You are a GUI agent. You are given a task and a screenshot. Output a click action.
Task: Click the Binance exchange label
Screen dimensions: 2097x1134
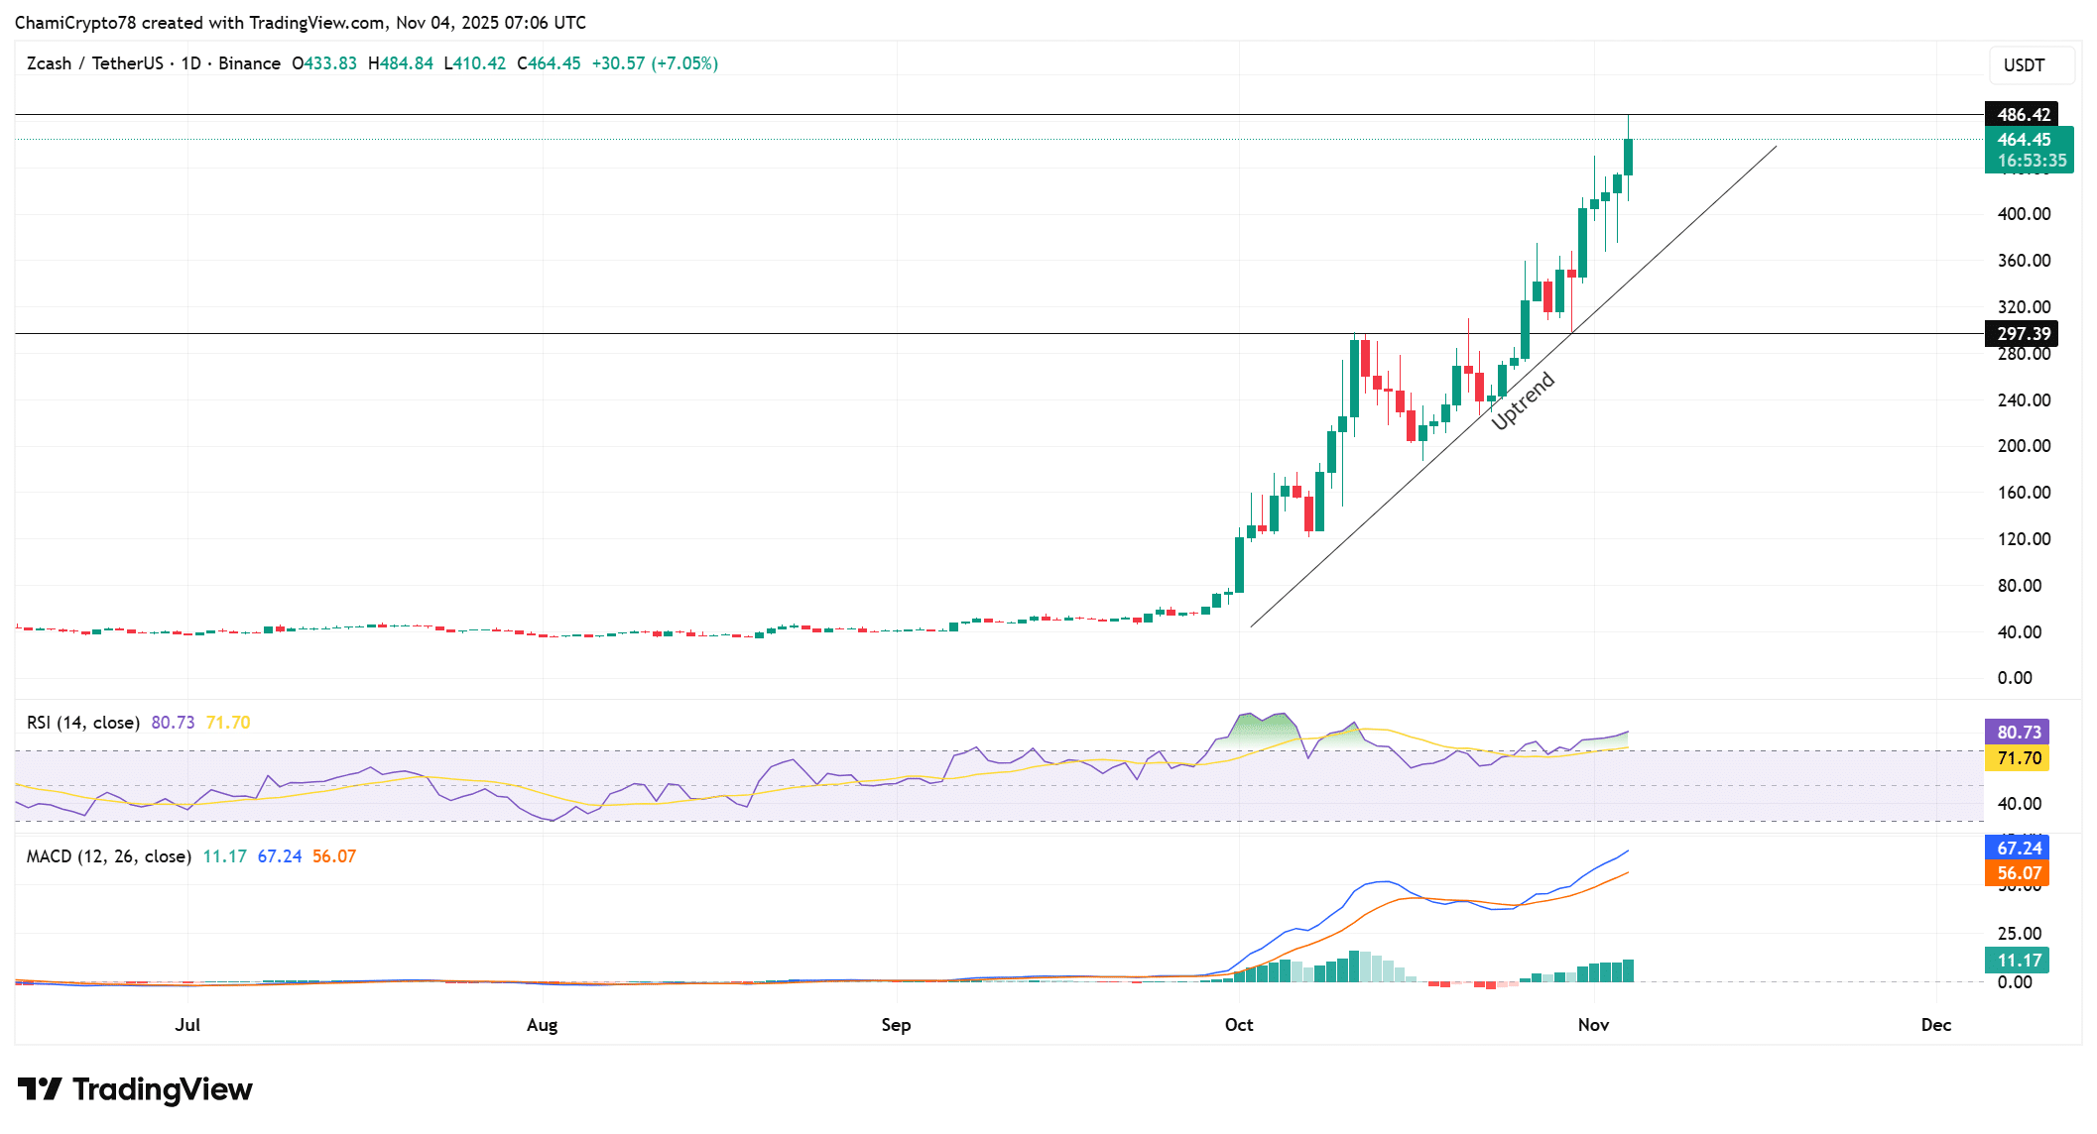point(251,62)
